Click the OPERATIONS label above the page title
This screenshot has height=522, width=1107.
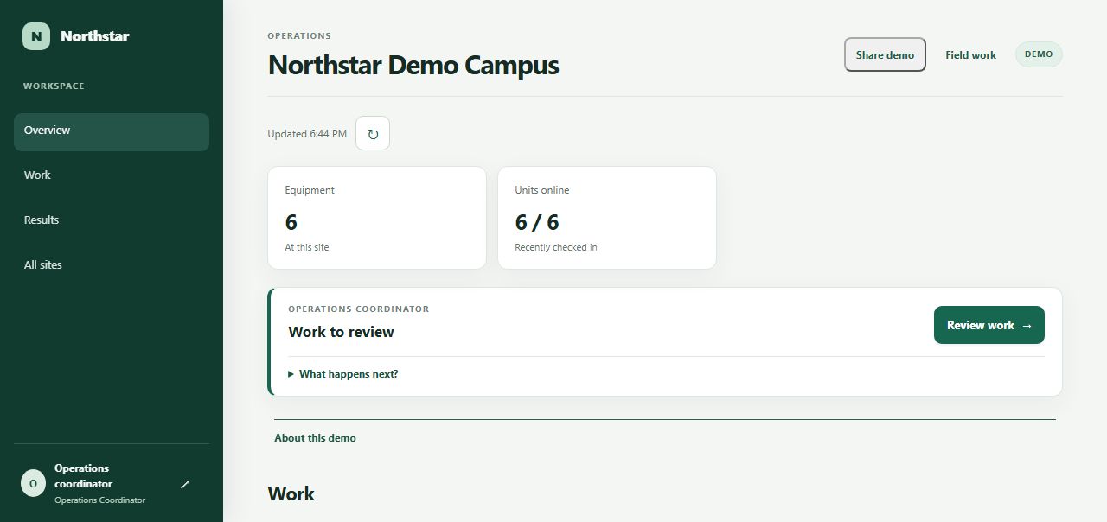coord(299,36)
